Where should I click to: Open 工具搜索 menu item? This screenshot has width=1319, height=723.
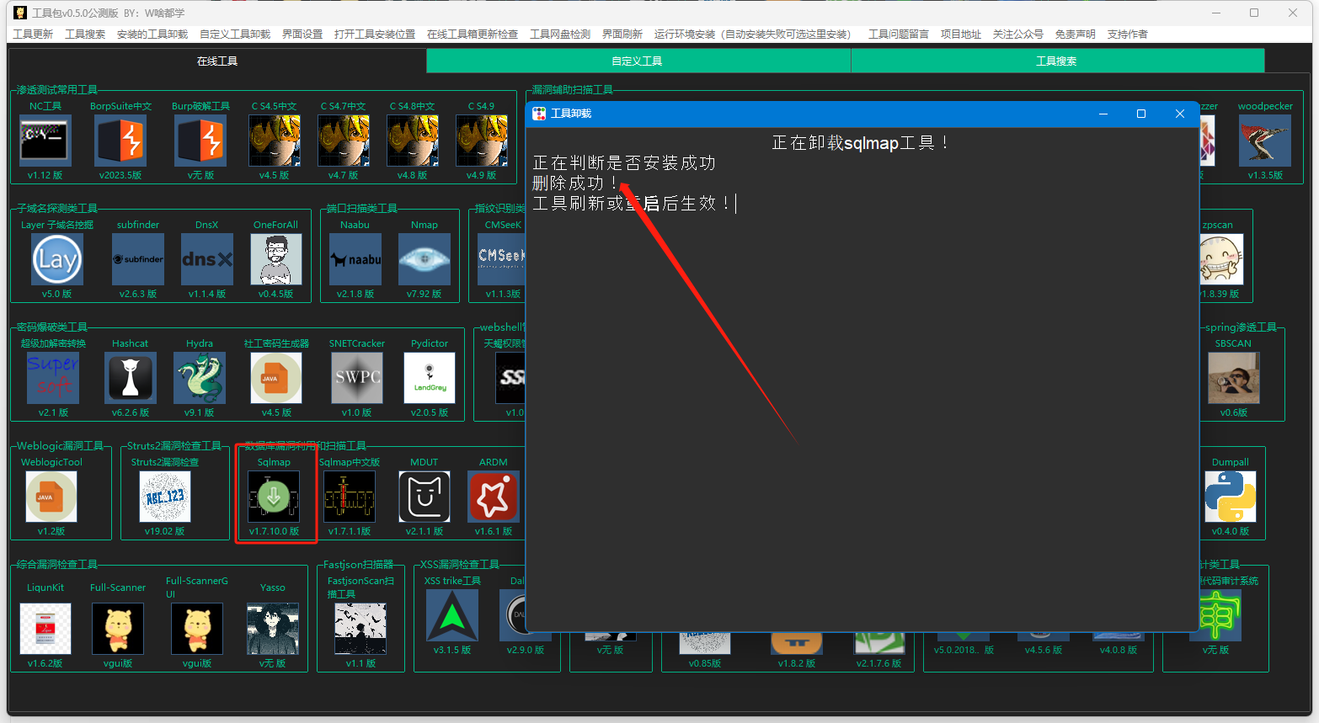85,35
